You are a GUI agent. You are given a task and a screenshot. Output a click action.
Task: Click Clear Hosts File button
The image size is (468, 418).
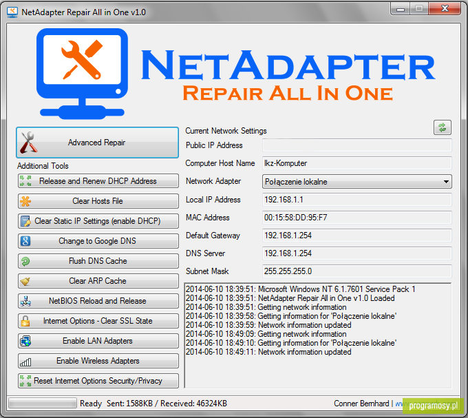[98, 201]
